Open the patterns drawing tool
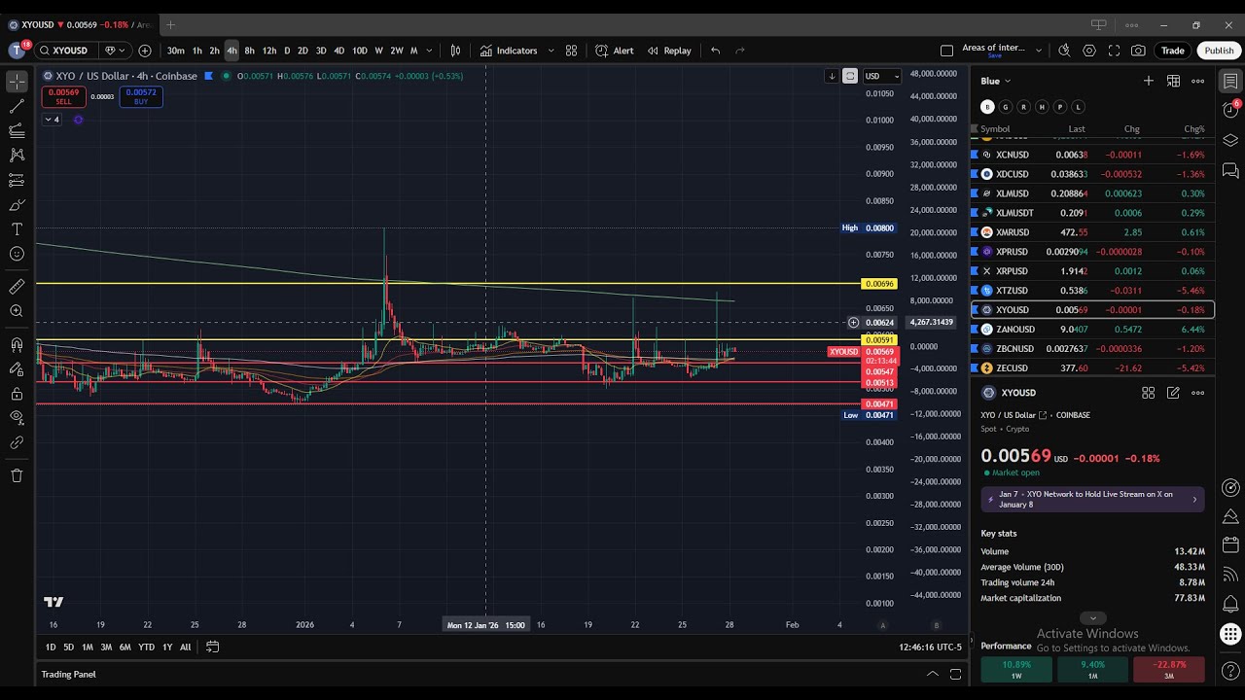 tap(17, 155)
